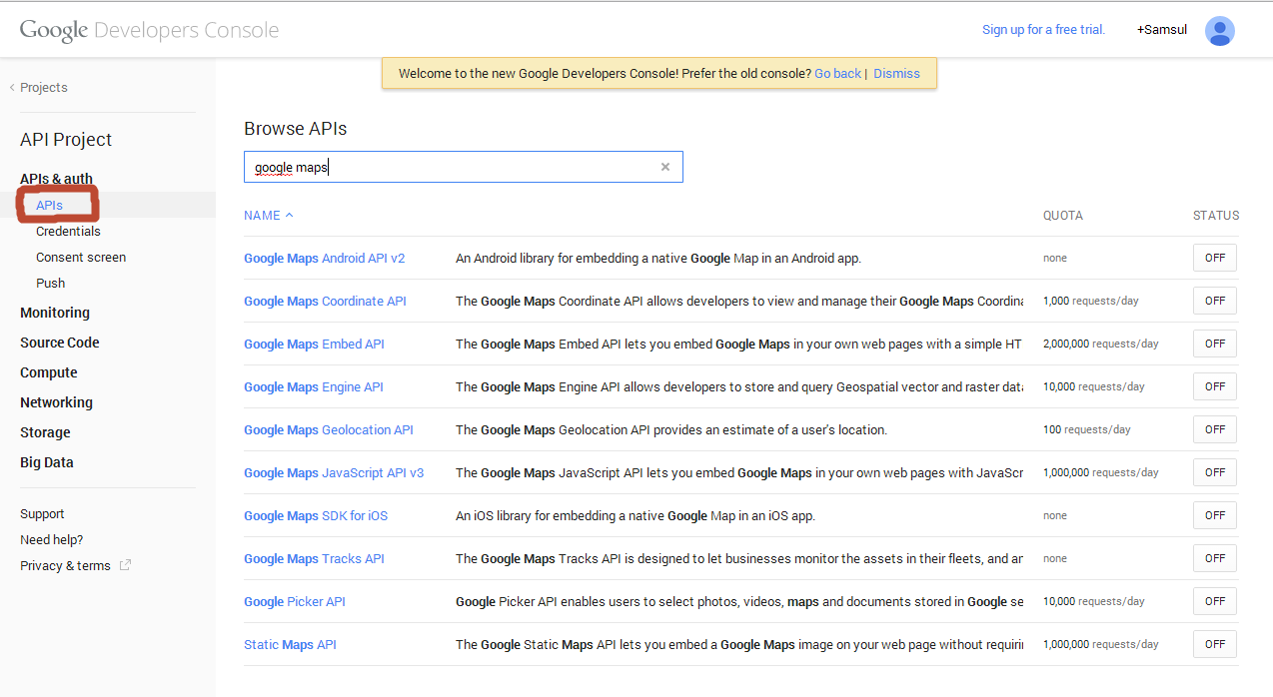This screenshot has height=697, width=1273.
Task: Open Google Maps Engine API link
Action: pyautogui.click(x=314, y=386)
